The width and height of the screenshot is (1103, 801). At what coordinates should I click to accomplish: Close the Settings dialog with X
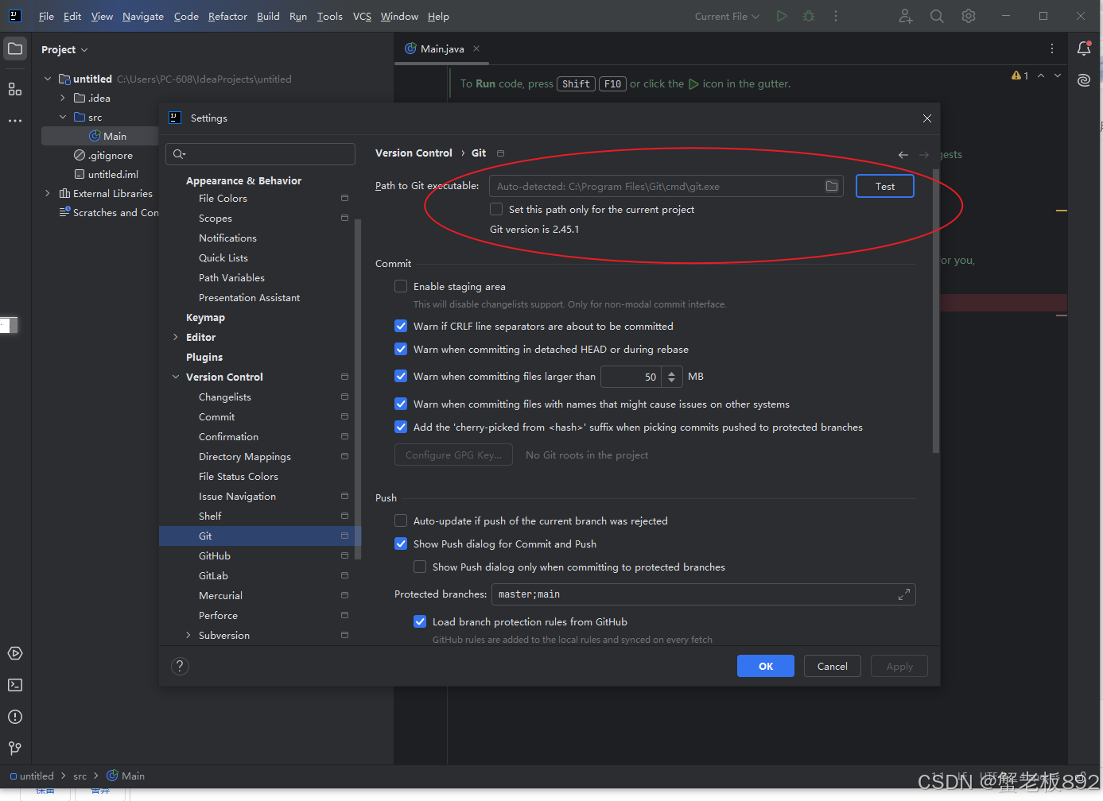click(x=927, y=118)
